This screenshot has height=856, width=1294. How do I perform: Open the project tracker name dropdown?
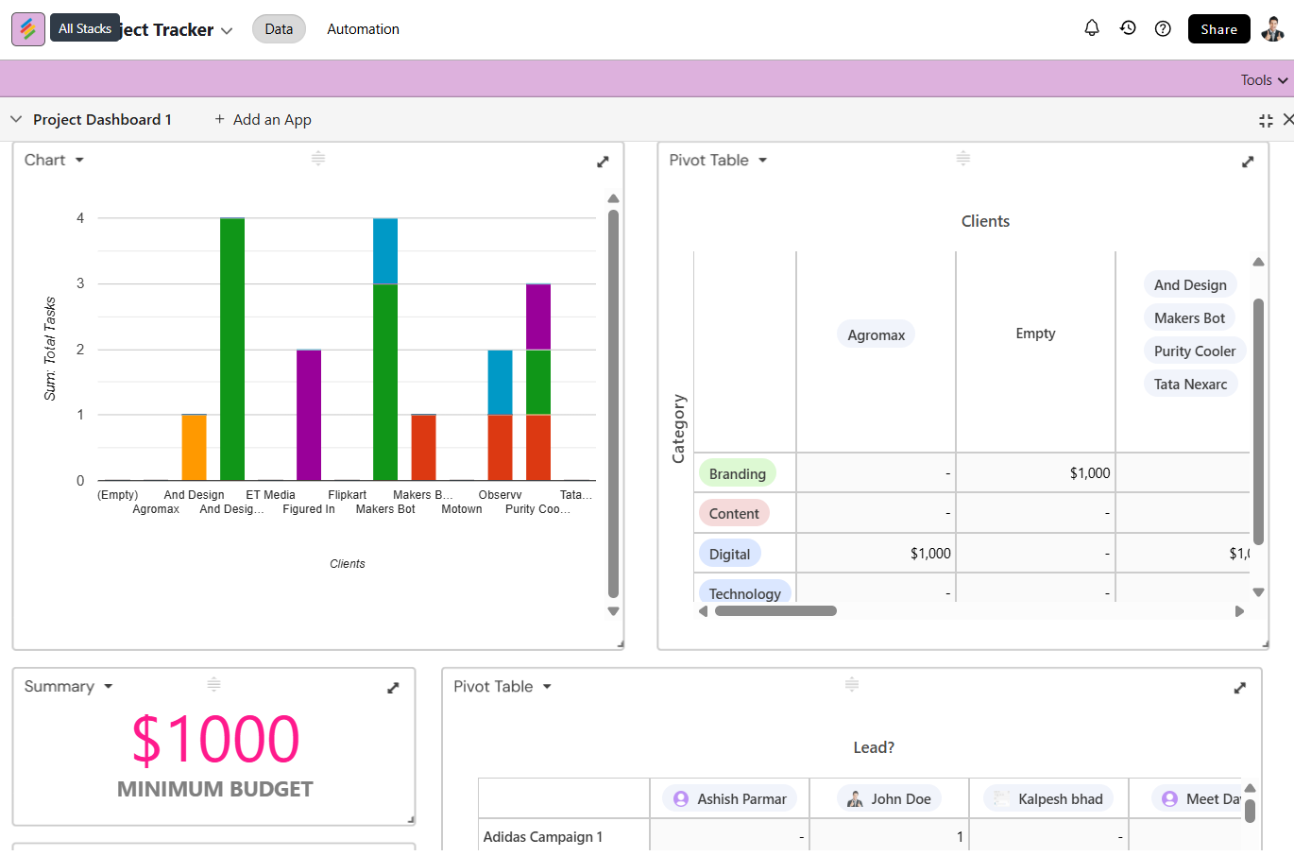[227, 30]
